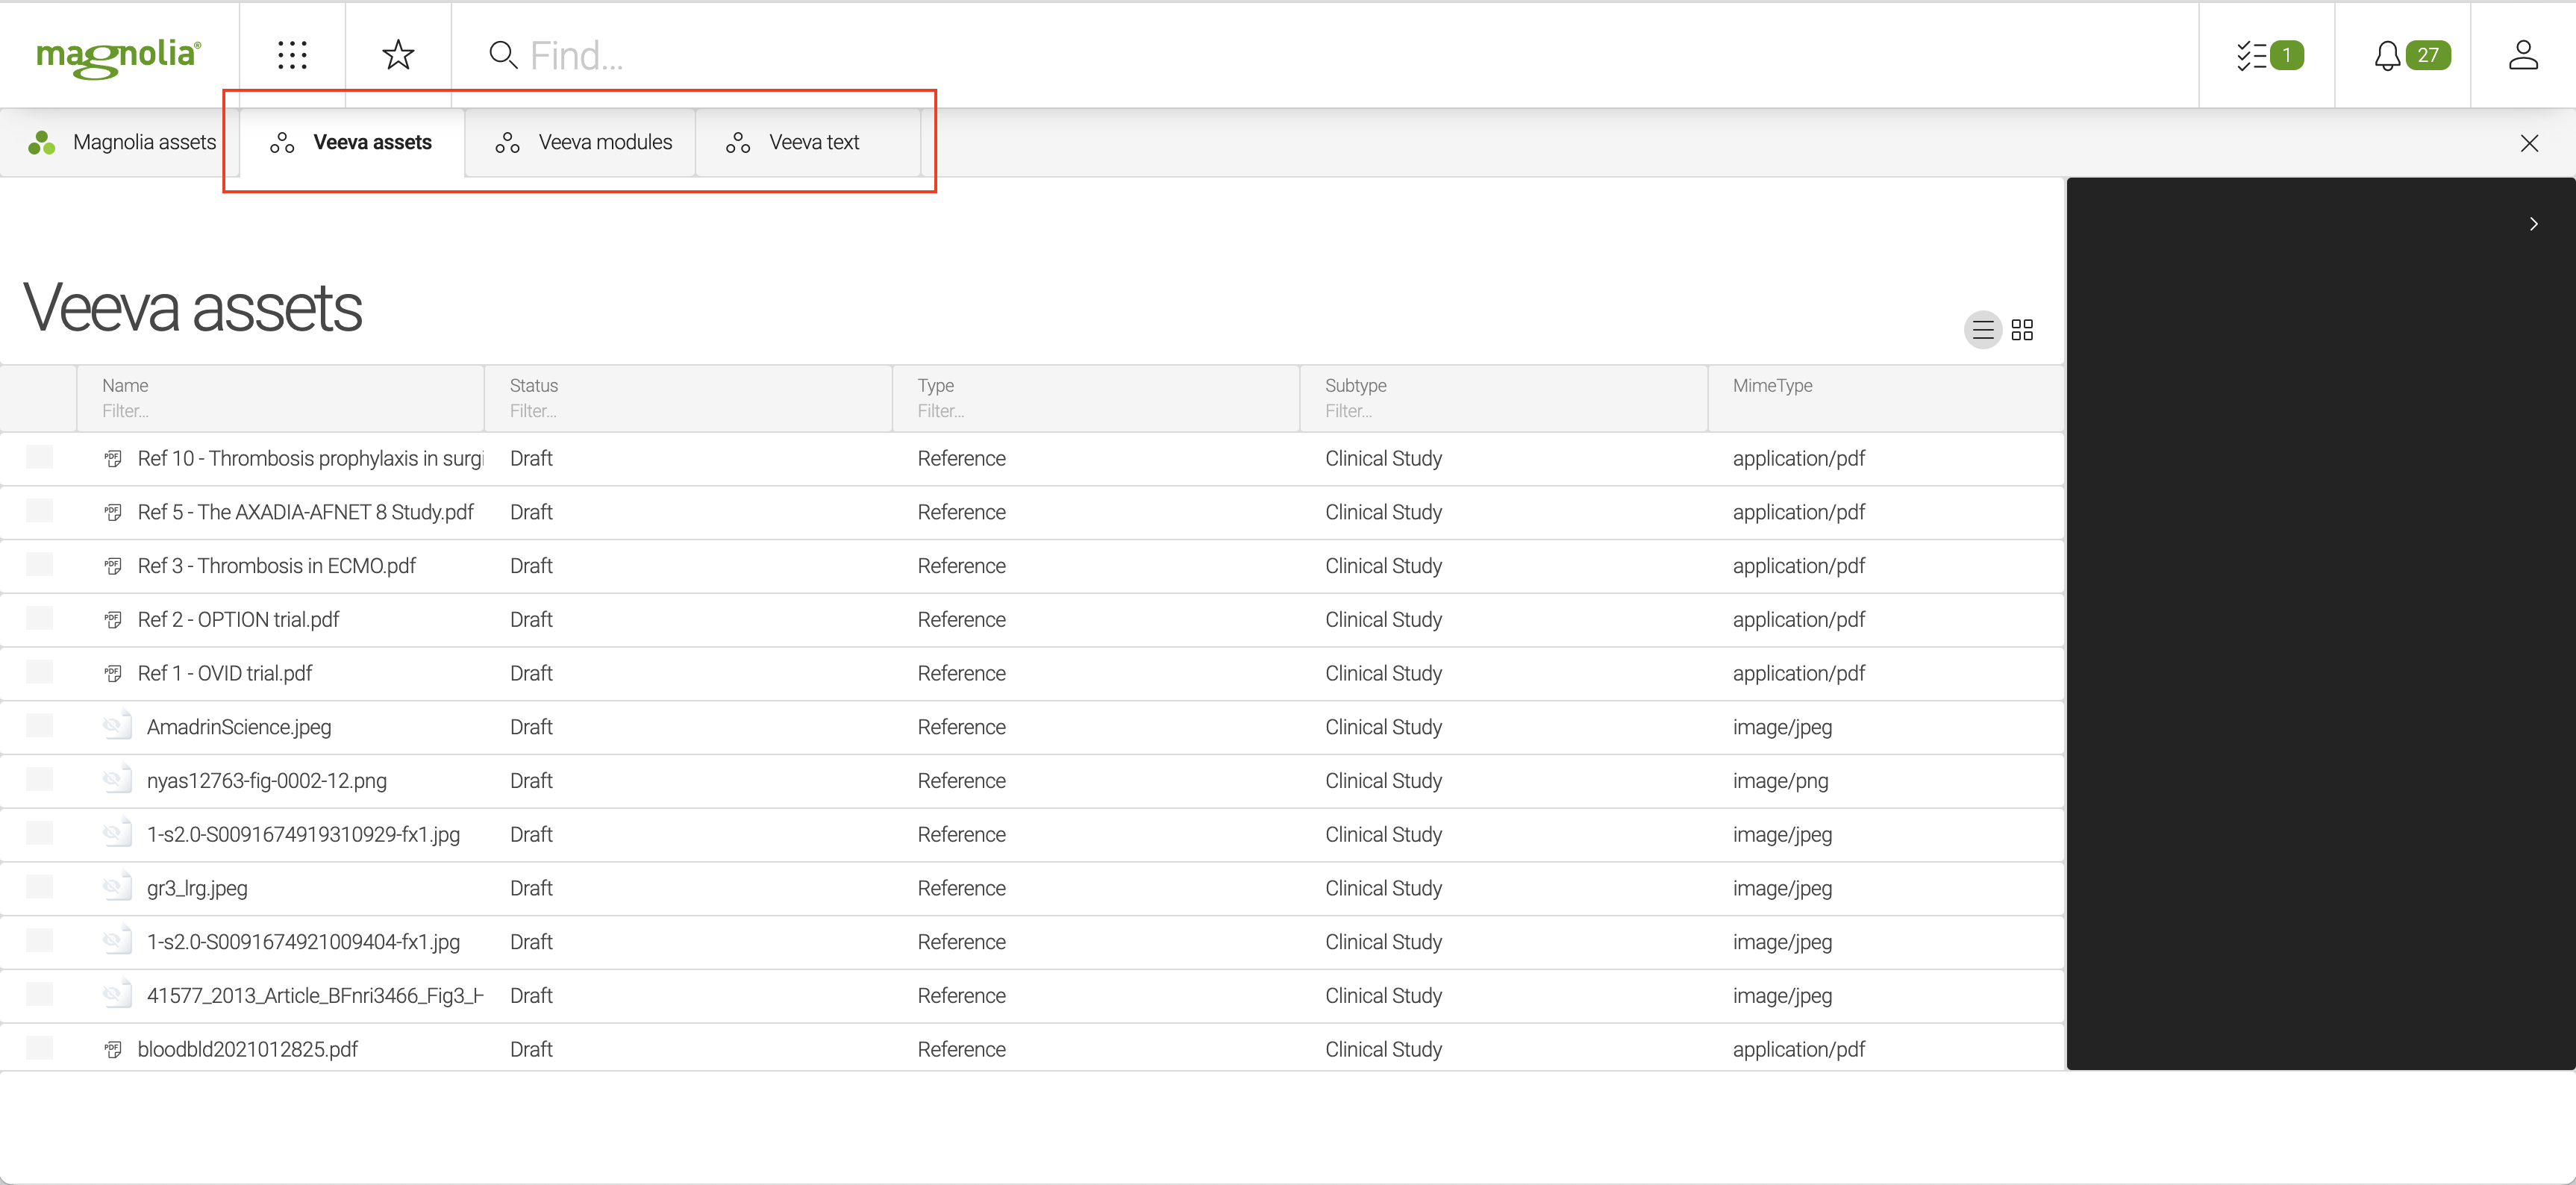This screenshot has height=1185, width=2576.
Task: Tick checkbox next to bloodbld2021012825.pdf
Action: 40,1048
